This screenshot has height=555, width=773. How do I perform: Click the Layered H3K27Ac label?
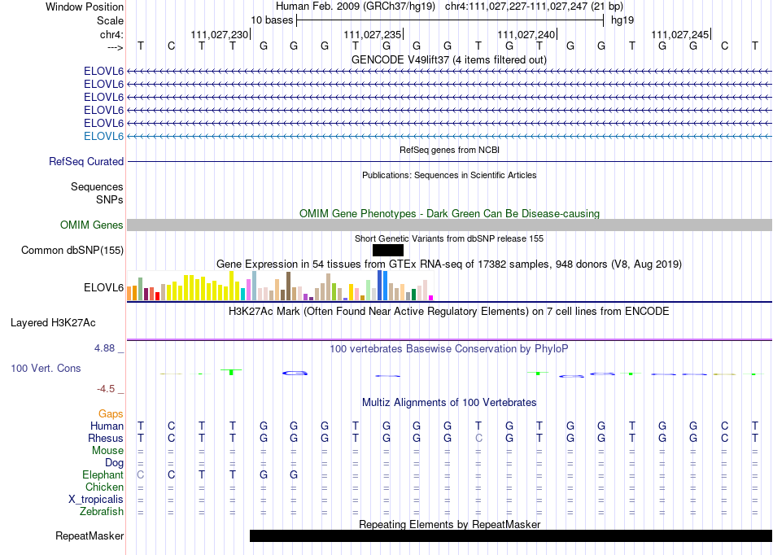coord(53,323)
